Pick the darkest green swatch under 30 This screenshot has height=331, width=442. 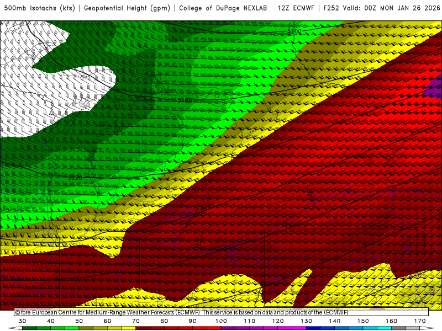click(29, 328)
